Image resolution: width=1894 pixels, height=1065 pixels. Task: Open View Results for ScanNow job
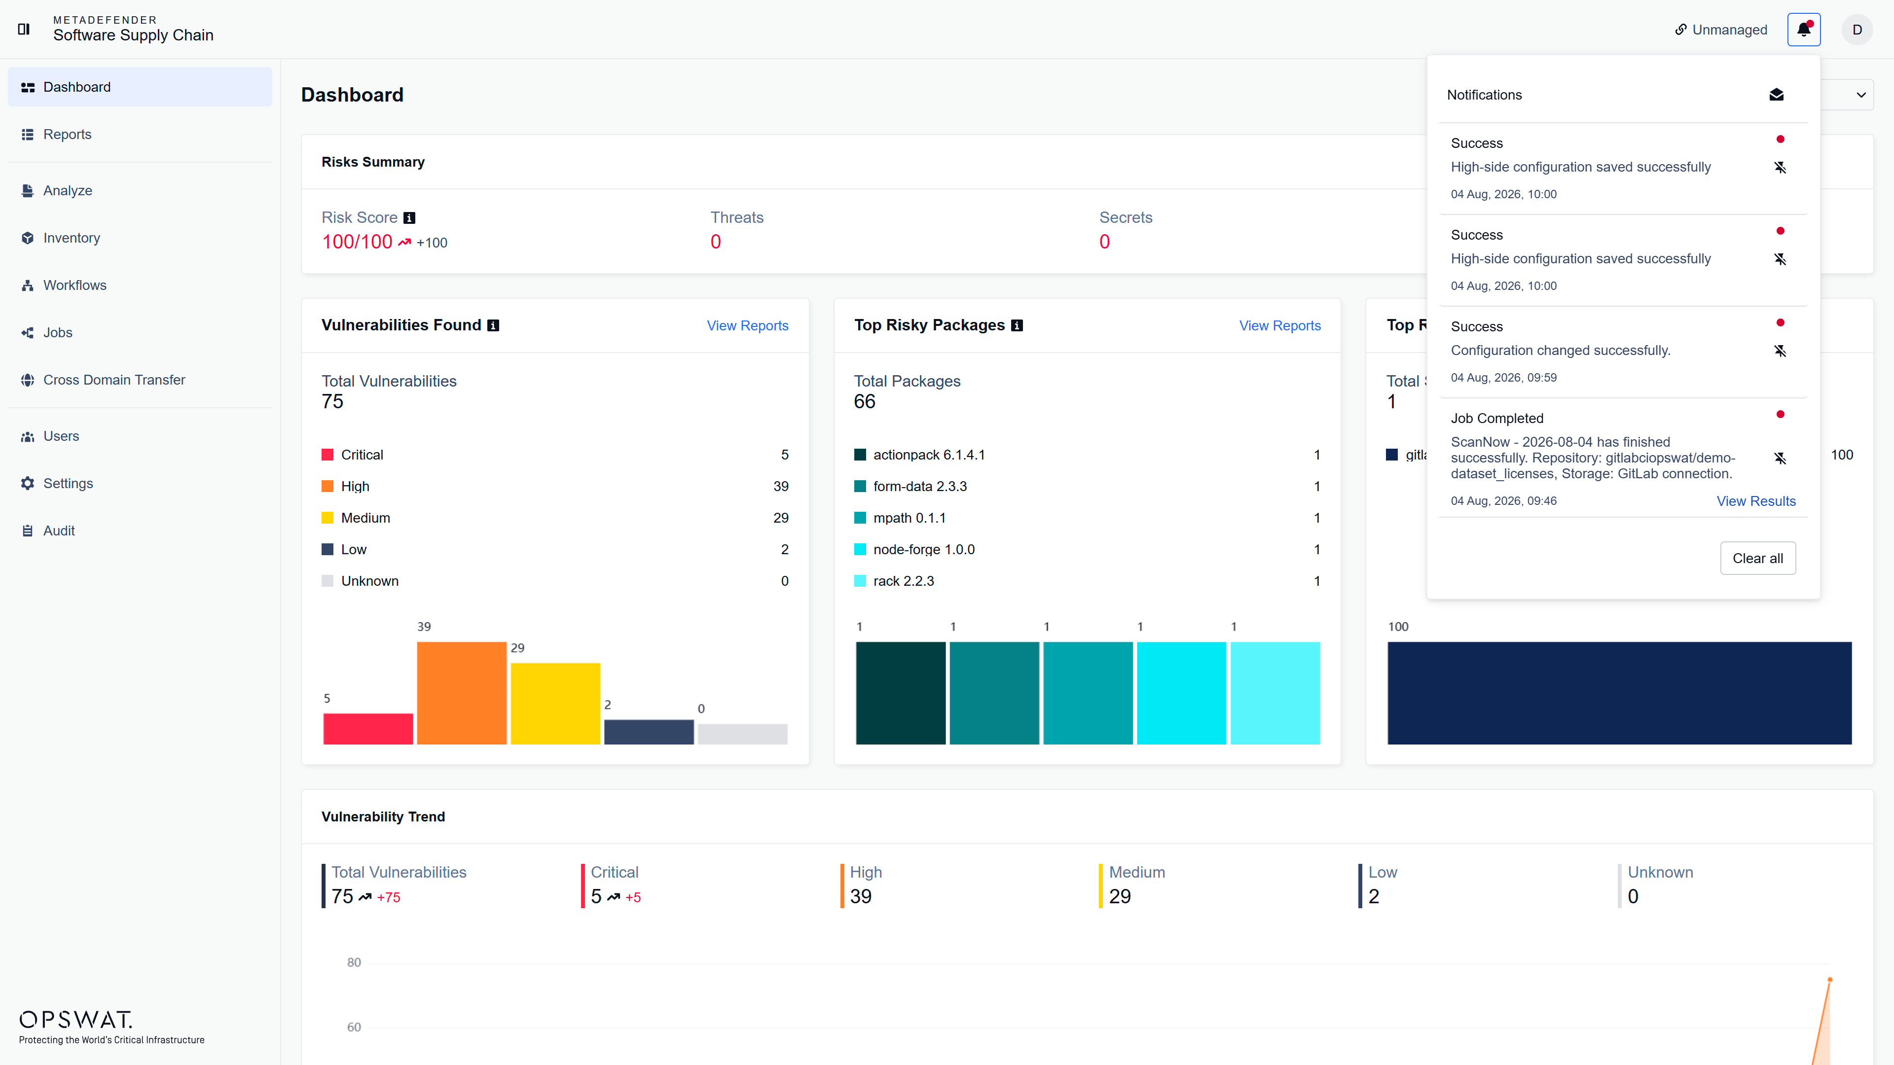(1756, 500)
